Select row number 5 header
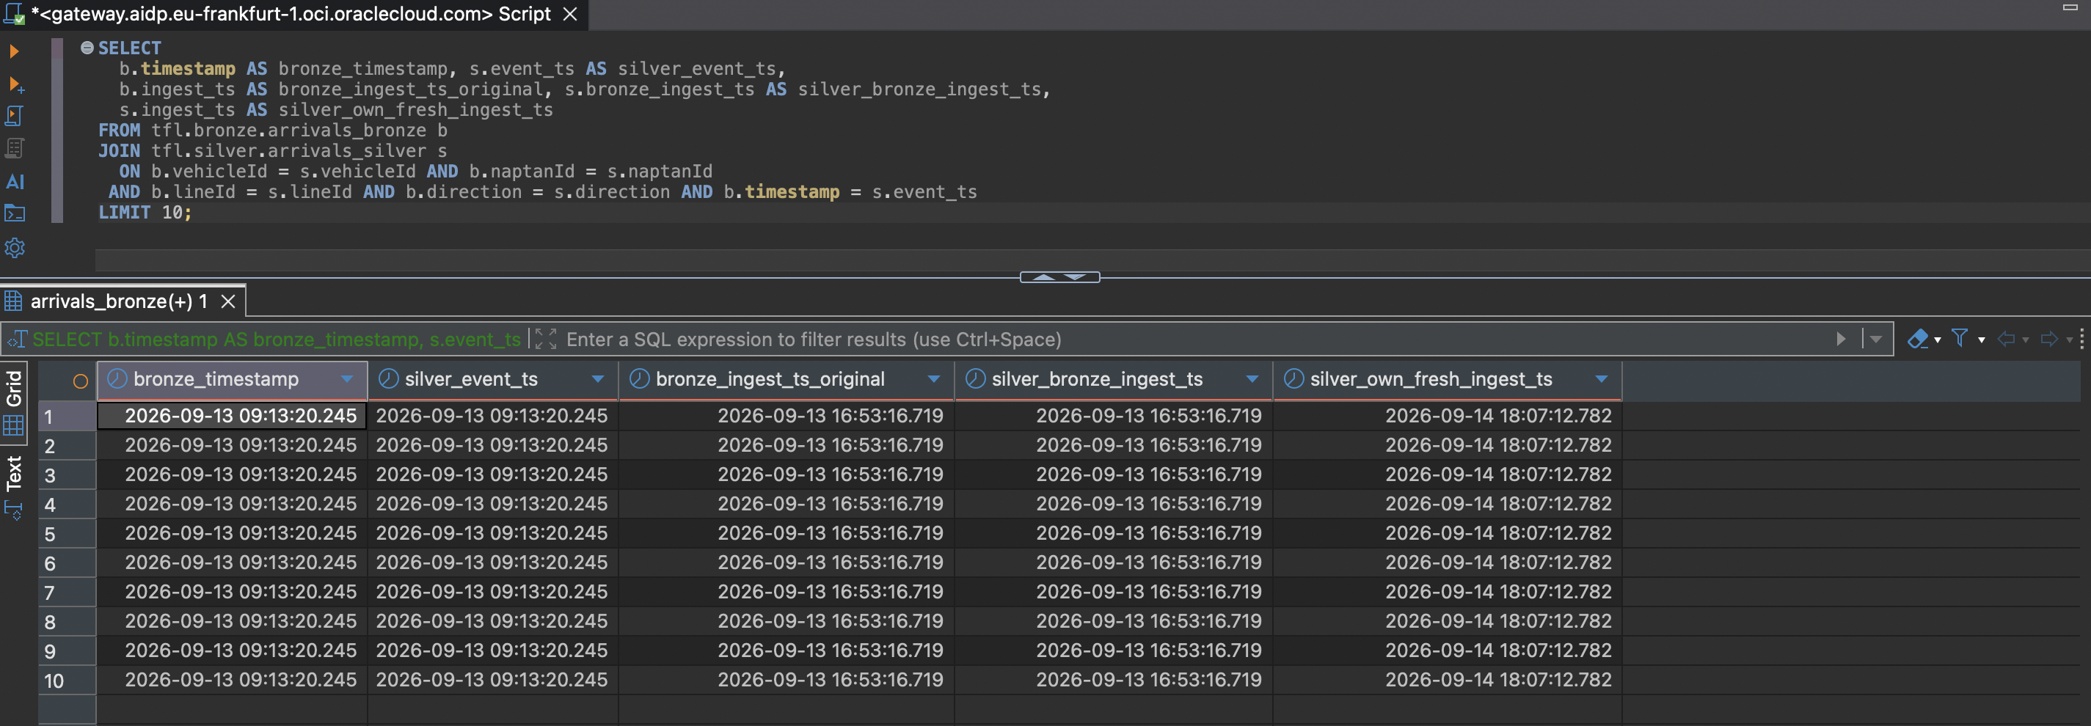The image size is (2091, 726). click(x=67, y=534)
